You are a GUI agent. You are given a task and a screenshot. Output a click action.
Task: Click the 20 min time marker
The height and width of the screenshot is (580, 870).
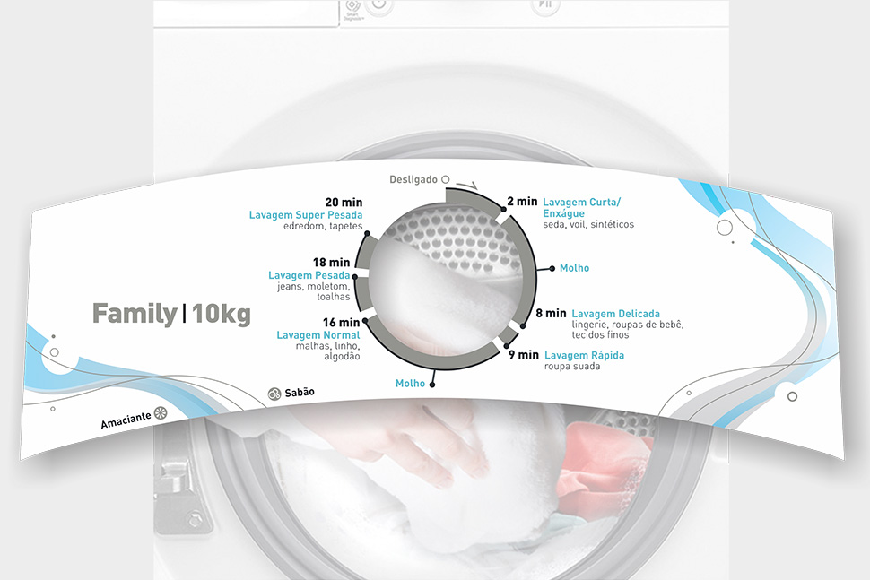pyautogui.click(x=344, y=203)
